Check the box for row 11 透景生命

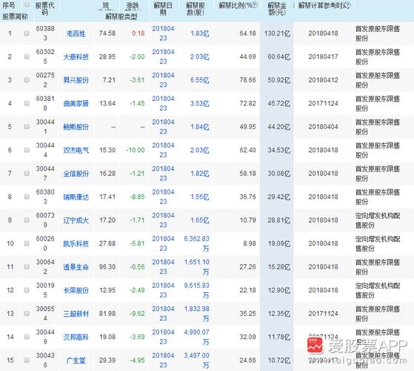(27, 266)
